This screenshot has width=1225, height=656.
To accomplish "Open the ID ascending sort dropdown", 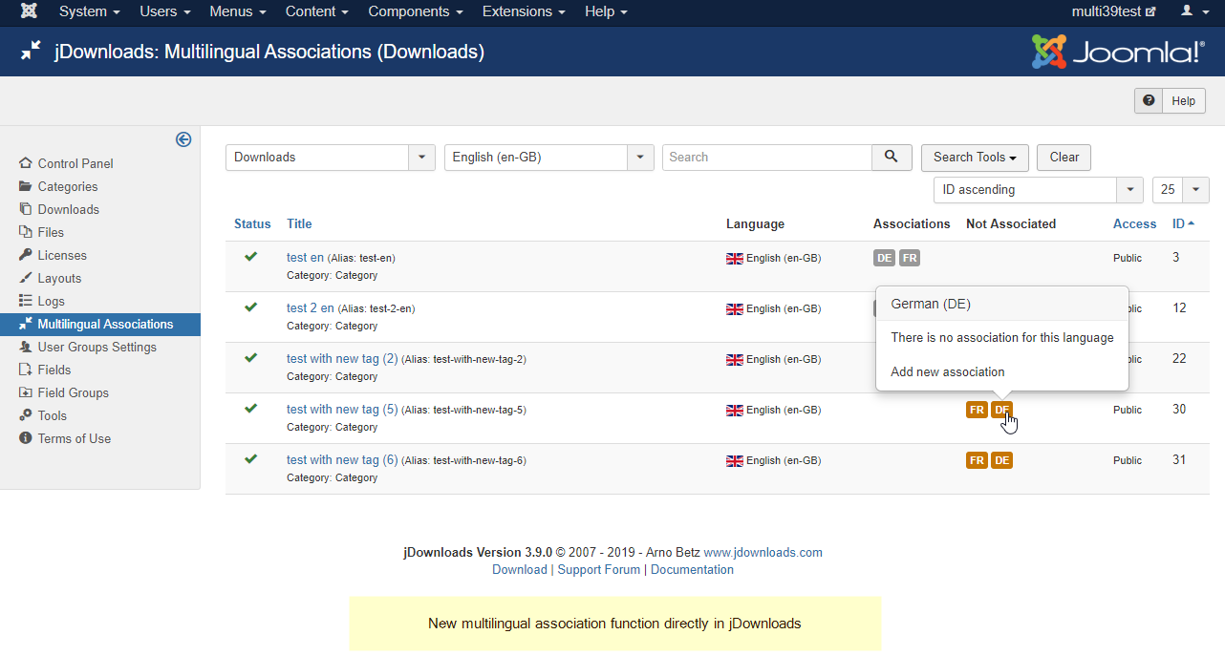I will point(1039,190).
